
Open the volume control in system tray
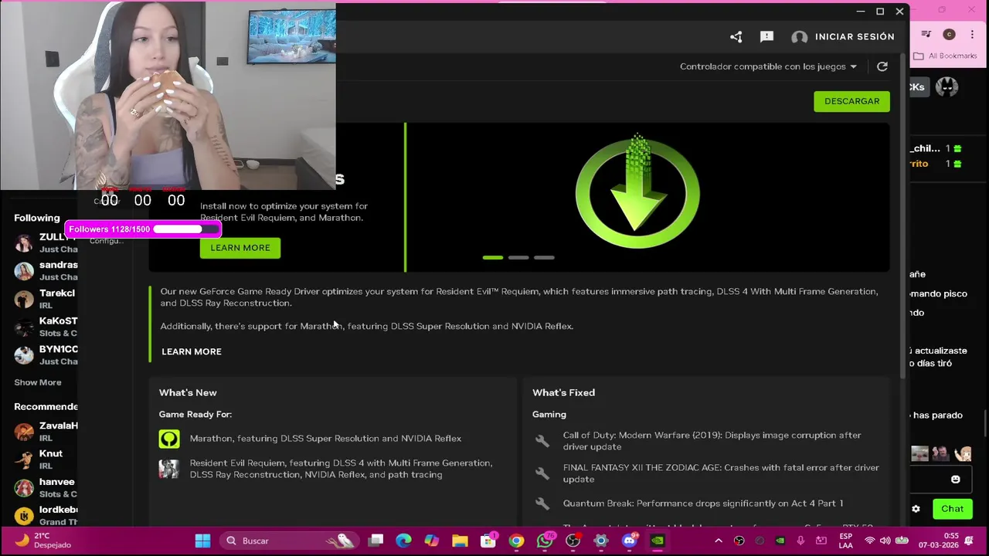point(885,541)
